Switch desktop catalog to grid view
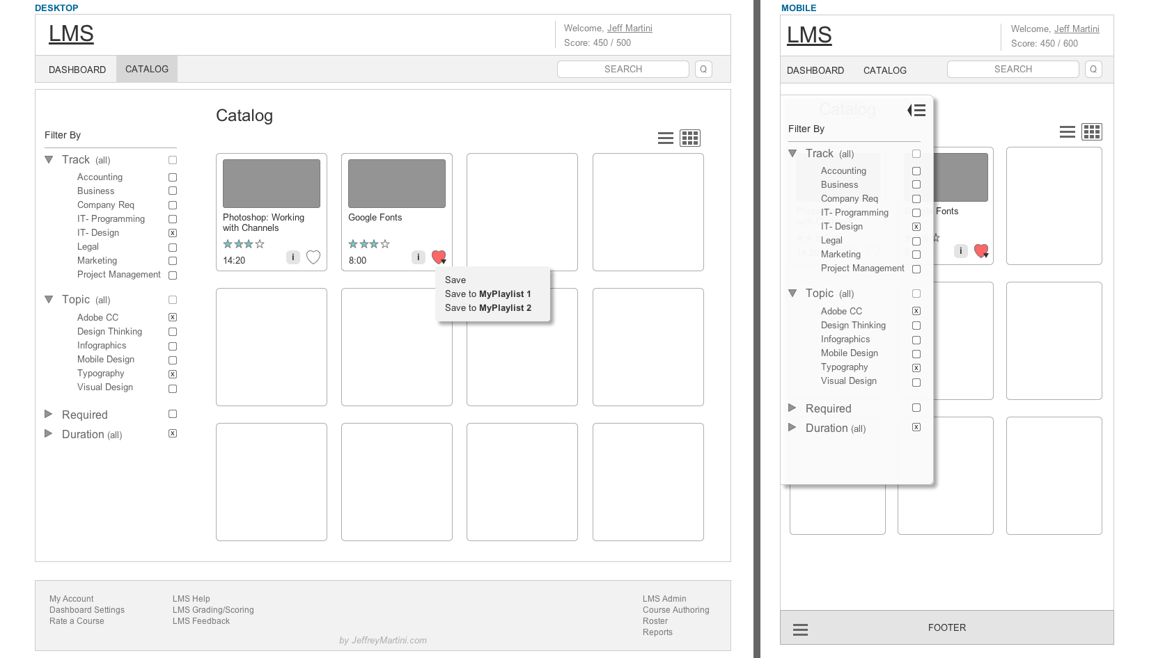Viewport: 1149px width, 658px height. 690,138
